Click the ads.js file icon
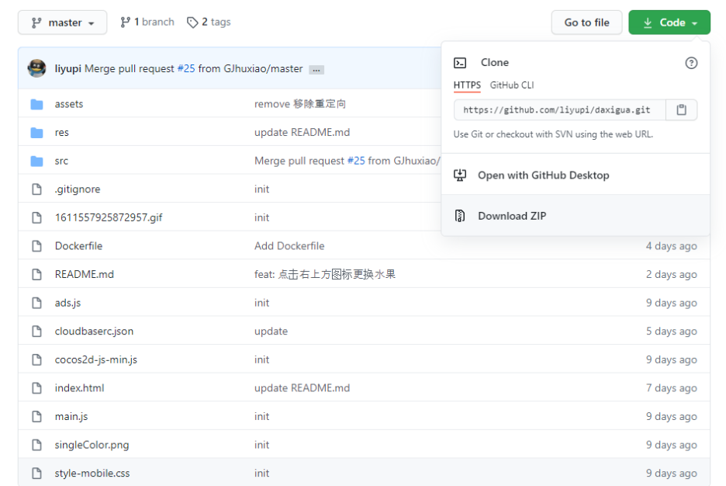The height and width of the screenshot is (486, 726). (x=36, y=303)
